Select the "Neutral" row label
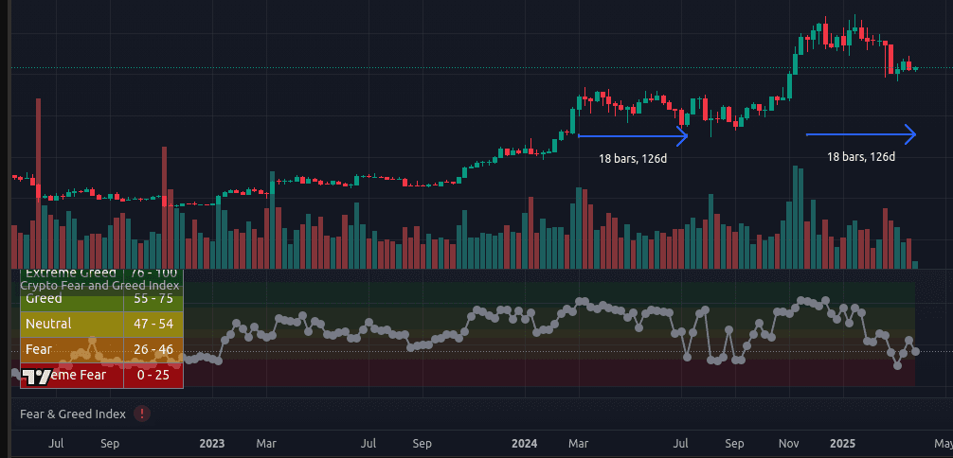The width and height of the screenshot is (953, 458). point(72,324)
